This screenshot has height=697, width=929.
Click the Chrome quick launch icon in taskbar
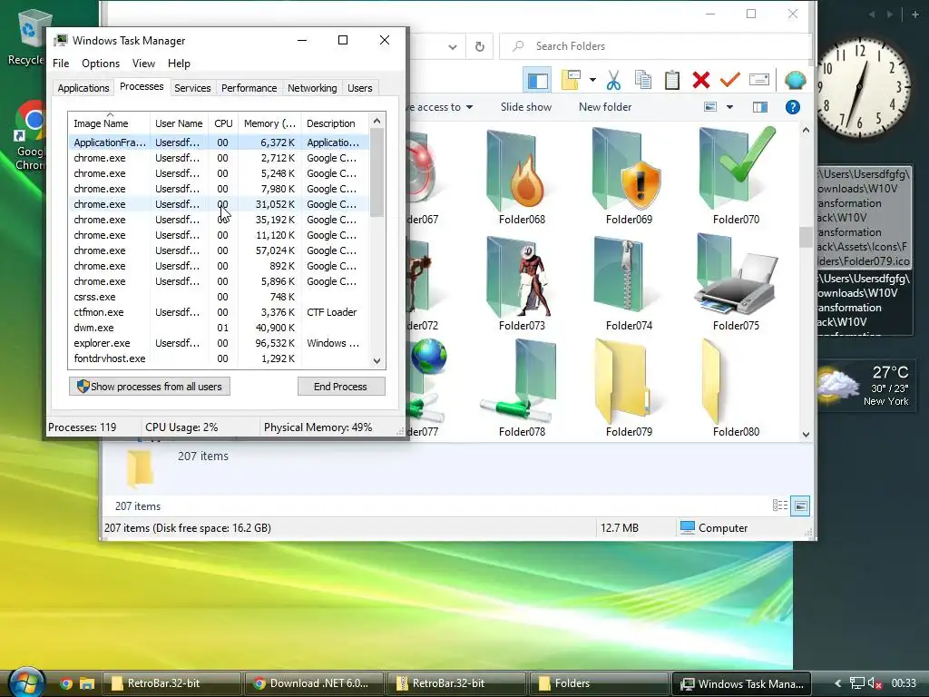coord(66,683)
